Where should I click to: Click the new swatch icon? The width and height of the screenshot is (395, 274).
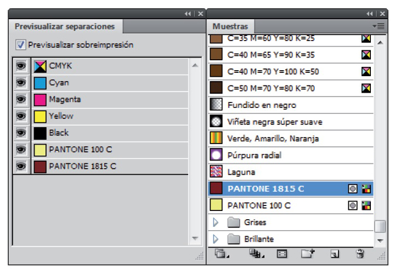tap(335, 254)
